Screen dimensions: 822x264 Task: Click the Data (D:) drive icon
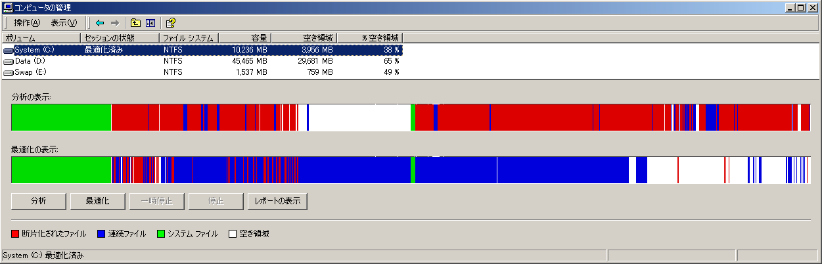pyautogui.click(x=9, y=61)
